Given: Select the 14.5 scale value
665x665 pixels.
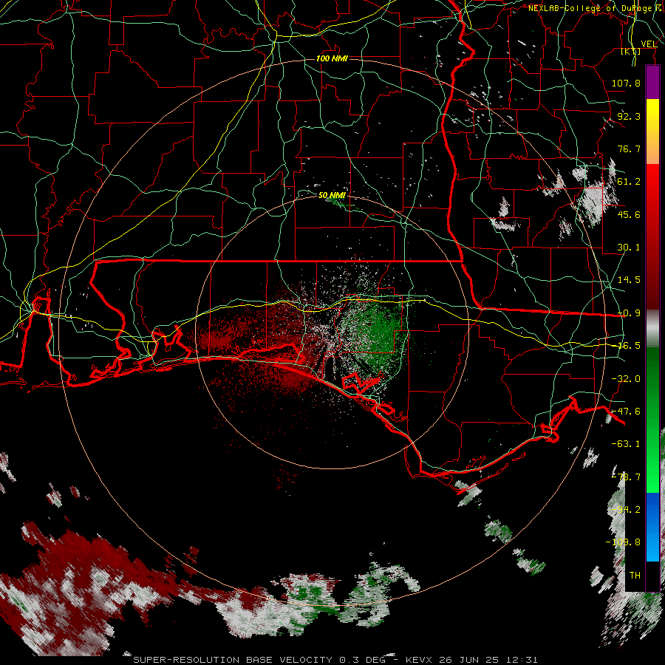Looking at the screenshot, I should (629, 279).
